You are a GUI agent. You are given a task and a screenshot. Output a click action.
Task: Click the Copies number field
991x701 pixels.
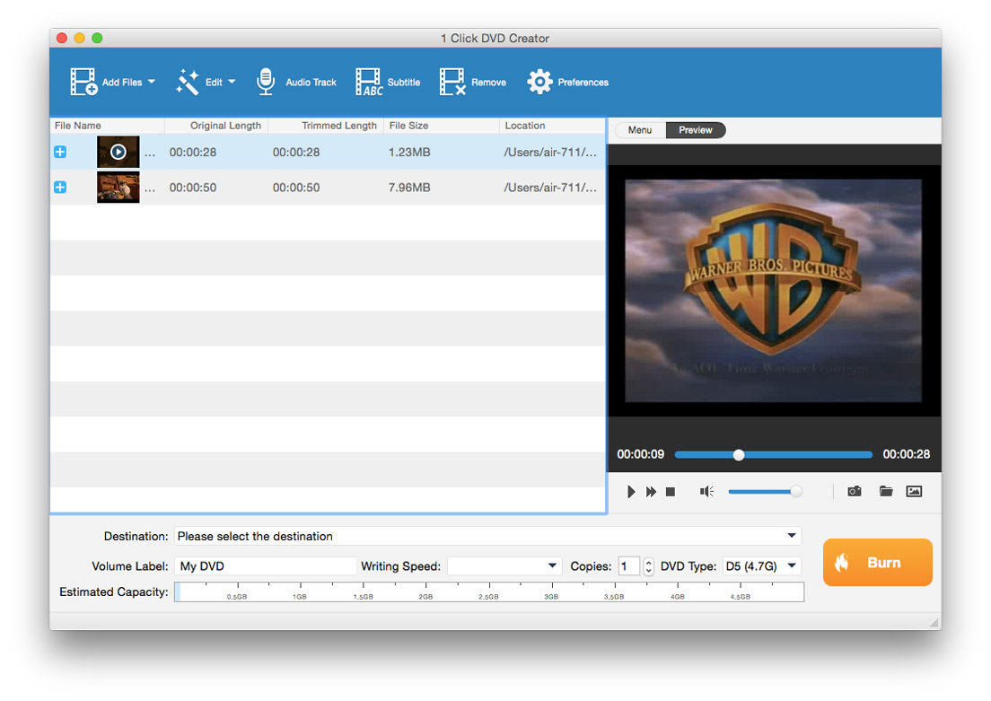pyautogui.click(x=629, y=565)
